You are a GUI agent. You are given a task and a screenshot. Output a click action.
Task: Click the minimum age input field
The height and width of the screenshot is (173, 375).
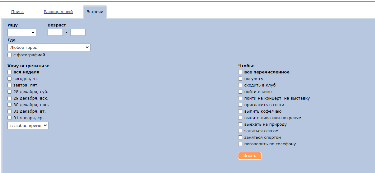[x=55, y=32]
